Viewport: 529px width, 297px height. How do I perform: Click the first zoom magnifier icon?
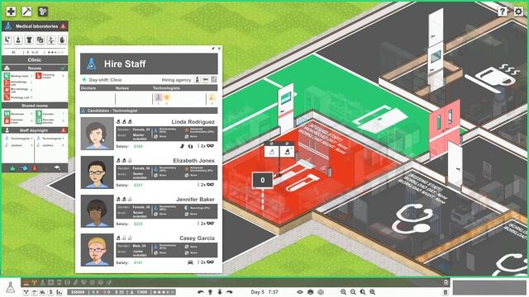pos(343,292)
